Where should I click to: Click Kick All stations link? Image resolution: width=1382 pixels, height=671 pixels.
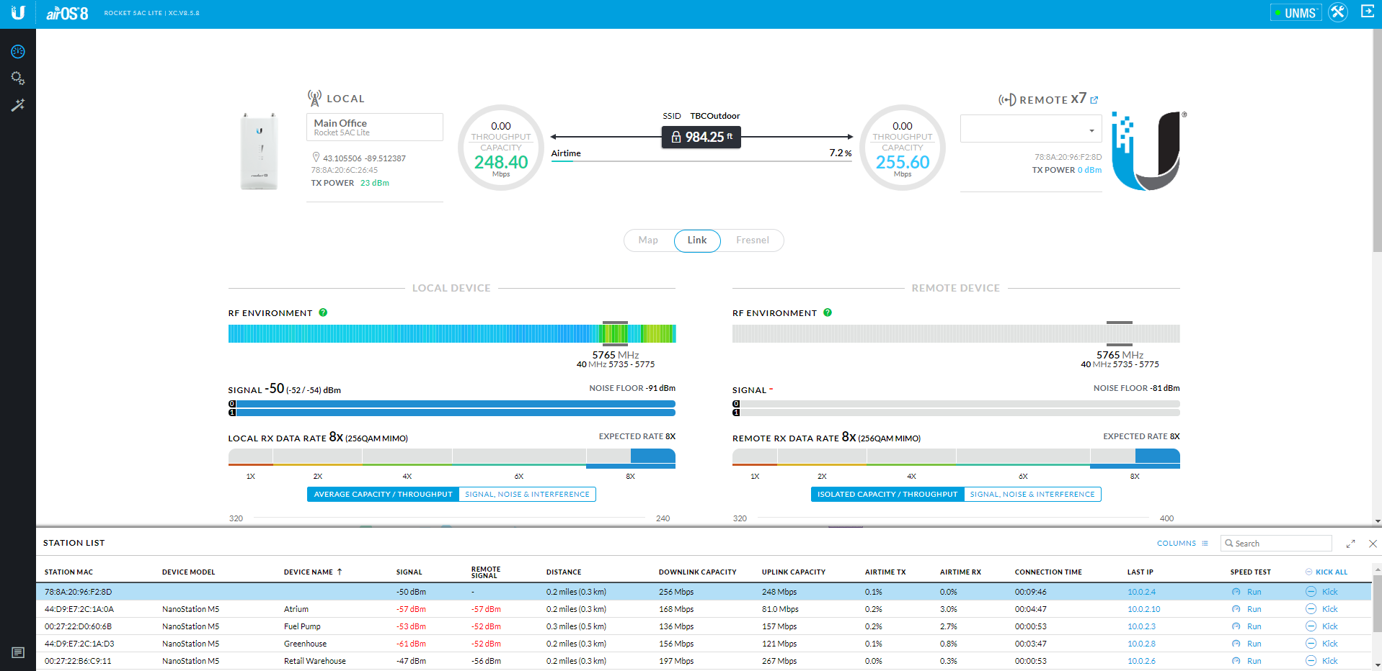(1331, 572)
